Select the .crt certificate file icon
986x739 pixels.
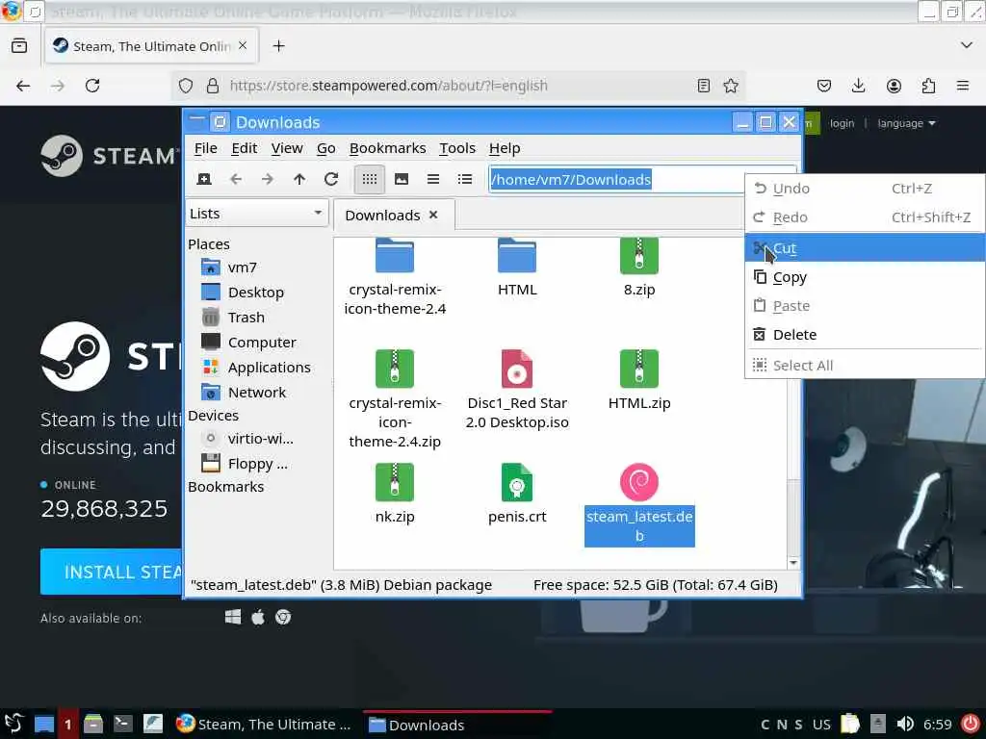[517, 482]
